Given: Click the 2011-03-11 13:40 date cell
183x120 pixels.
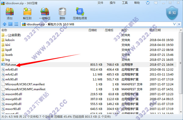Looking at the screenshot, I should click(x=162, y=74).
